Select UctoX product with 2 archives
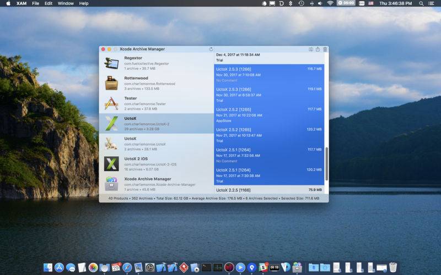The height and width of the screenshot is (275, 441). click(157, 144)
